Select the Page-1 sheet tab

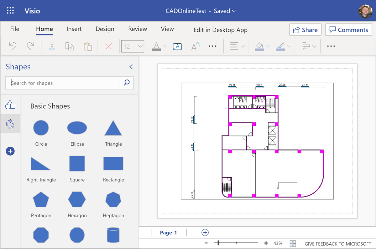point(169,233)
